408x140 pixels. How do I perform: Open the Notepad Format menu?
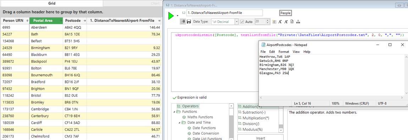pos(283,52)
